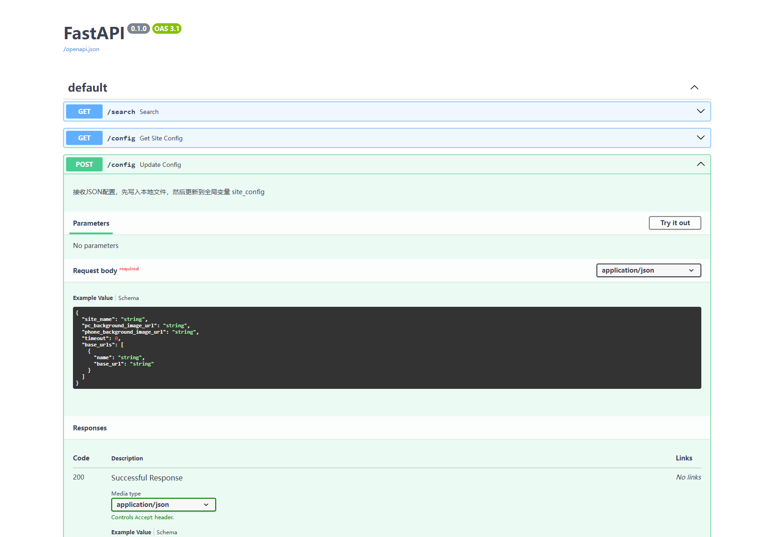Click the Responses heading

pyautogui.click(x=90, y=428)
